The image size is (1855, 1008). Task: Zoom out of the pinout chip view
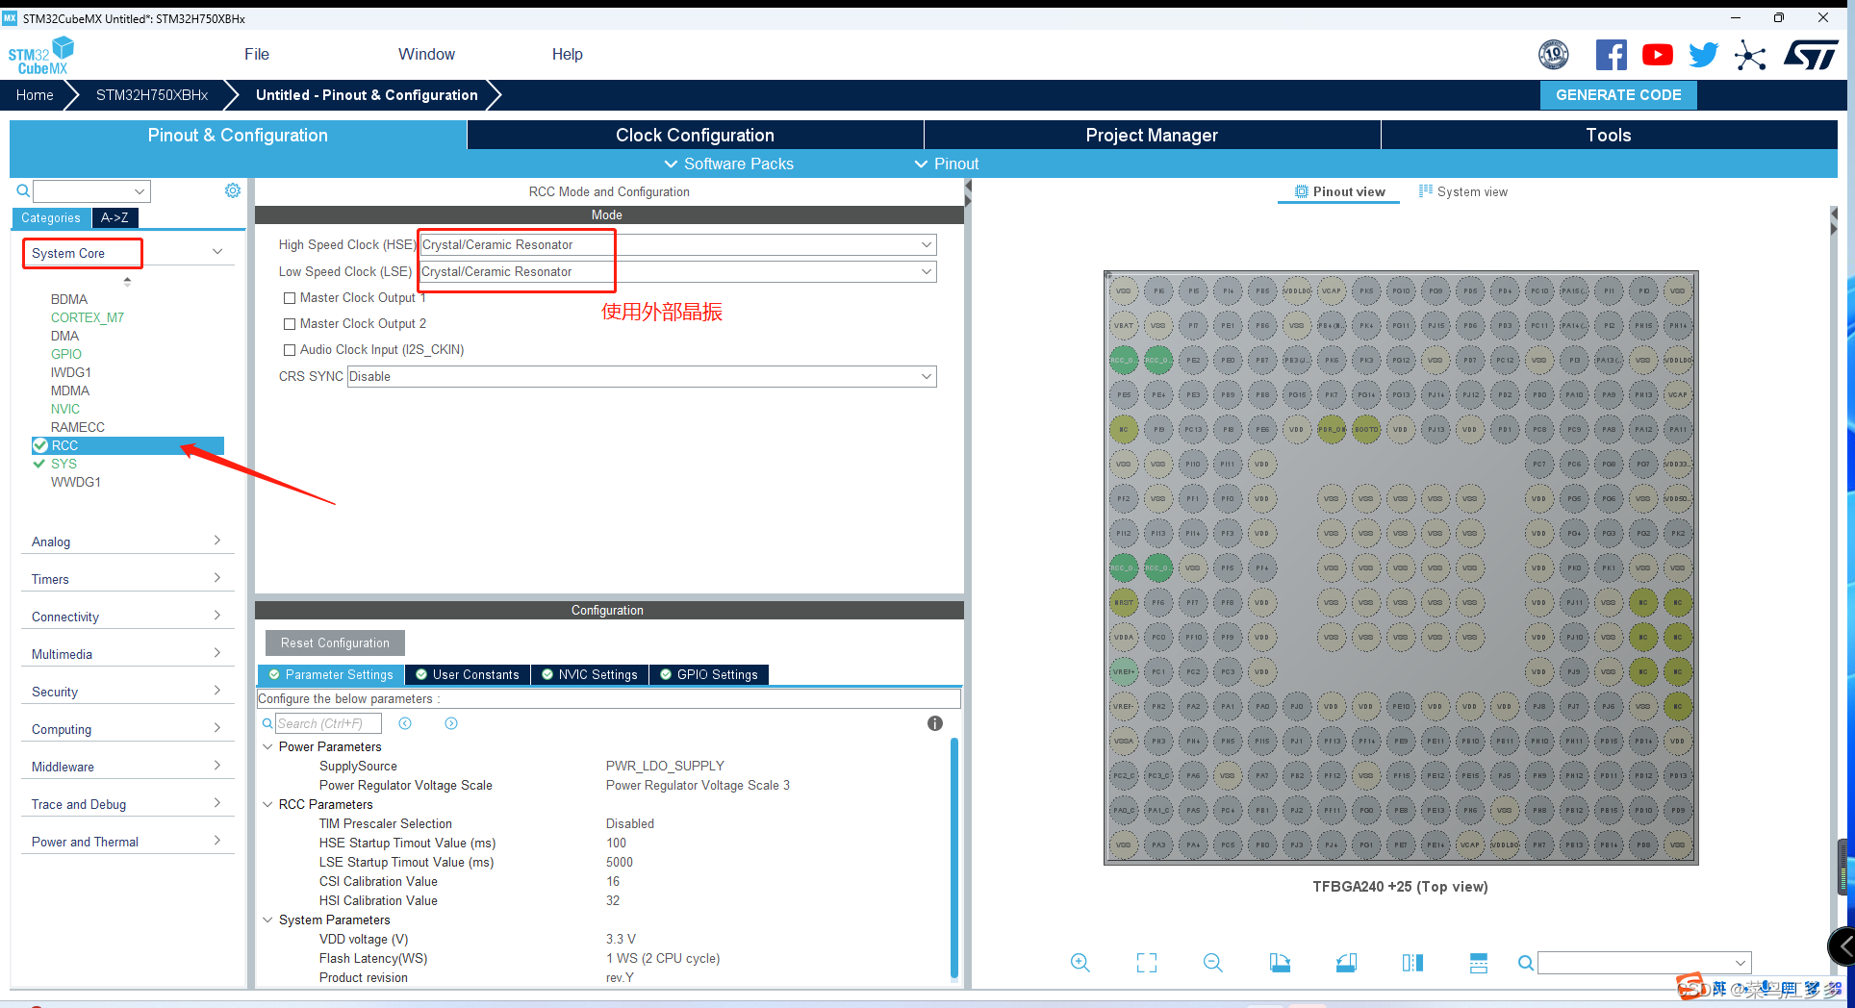(1213, 963)
